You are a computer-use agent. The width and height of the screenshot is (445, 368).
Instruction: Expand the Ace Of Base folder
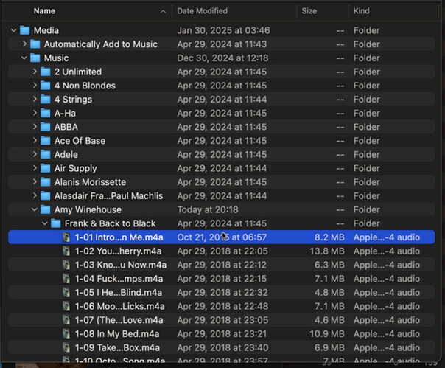[x=35, y=140]
